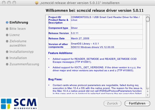Click the package icon in the title bar
This screenshot has width=155, height=110.
pyautogui.click(x=38, y=3)
